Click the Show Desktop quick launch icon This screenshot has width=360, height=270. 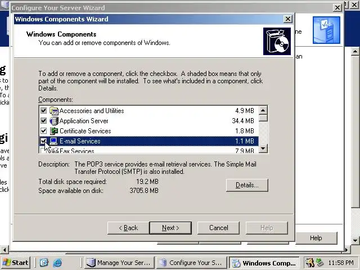click(x=44, y=263)
